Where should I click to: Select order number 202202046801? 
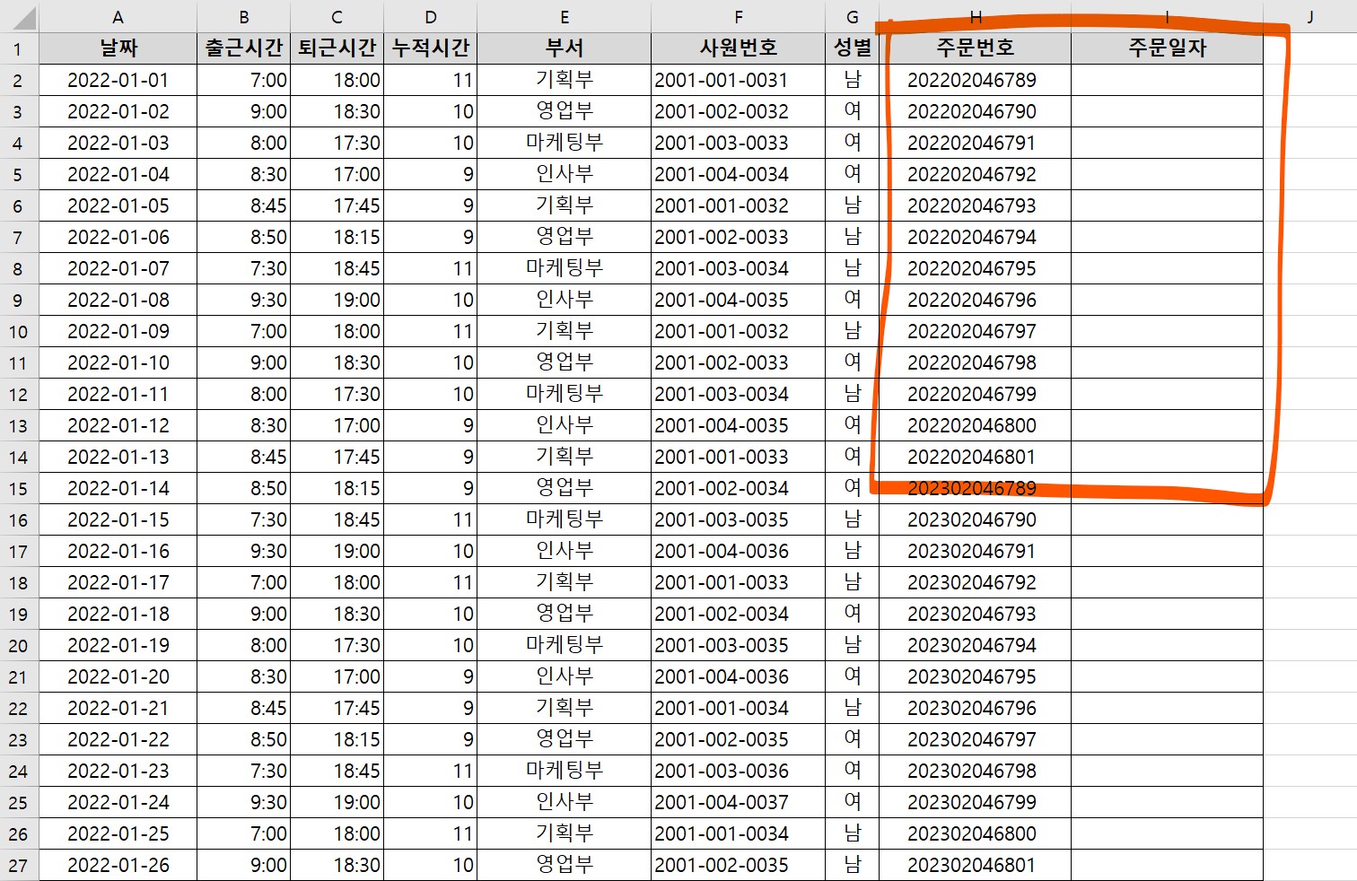tap(976, 458)
